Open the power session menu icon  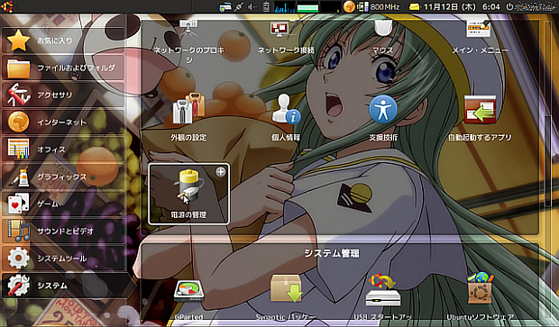[x=509, y=7]
